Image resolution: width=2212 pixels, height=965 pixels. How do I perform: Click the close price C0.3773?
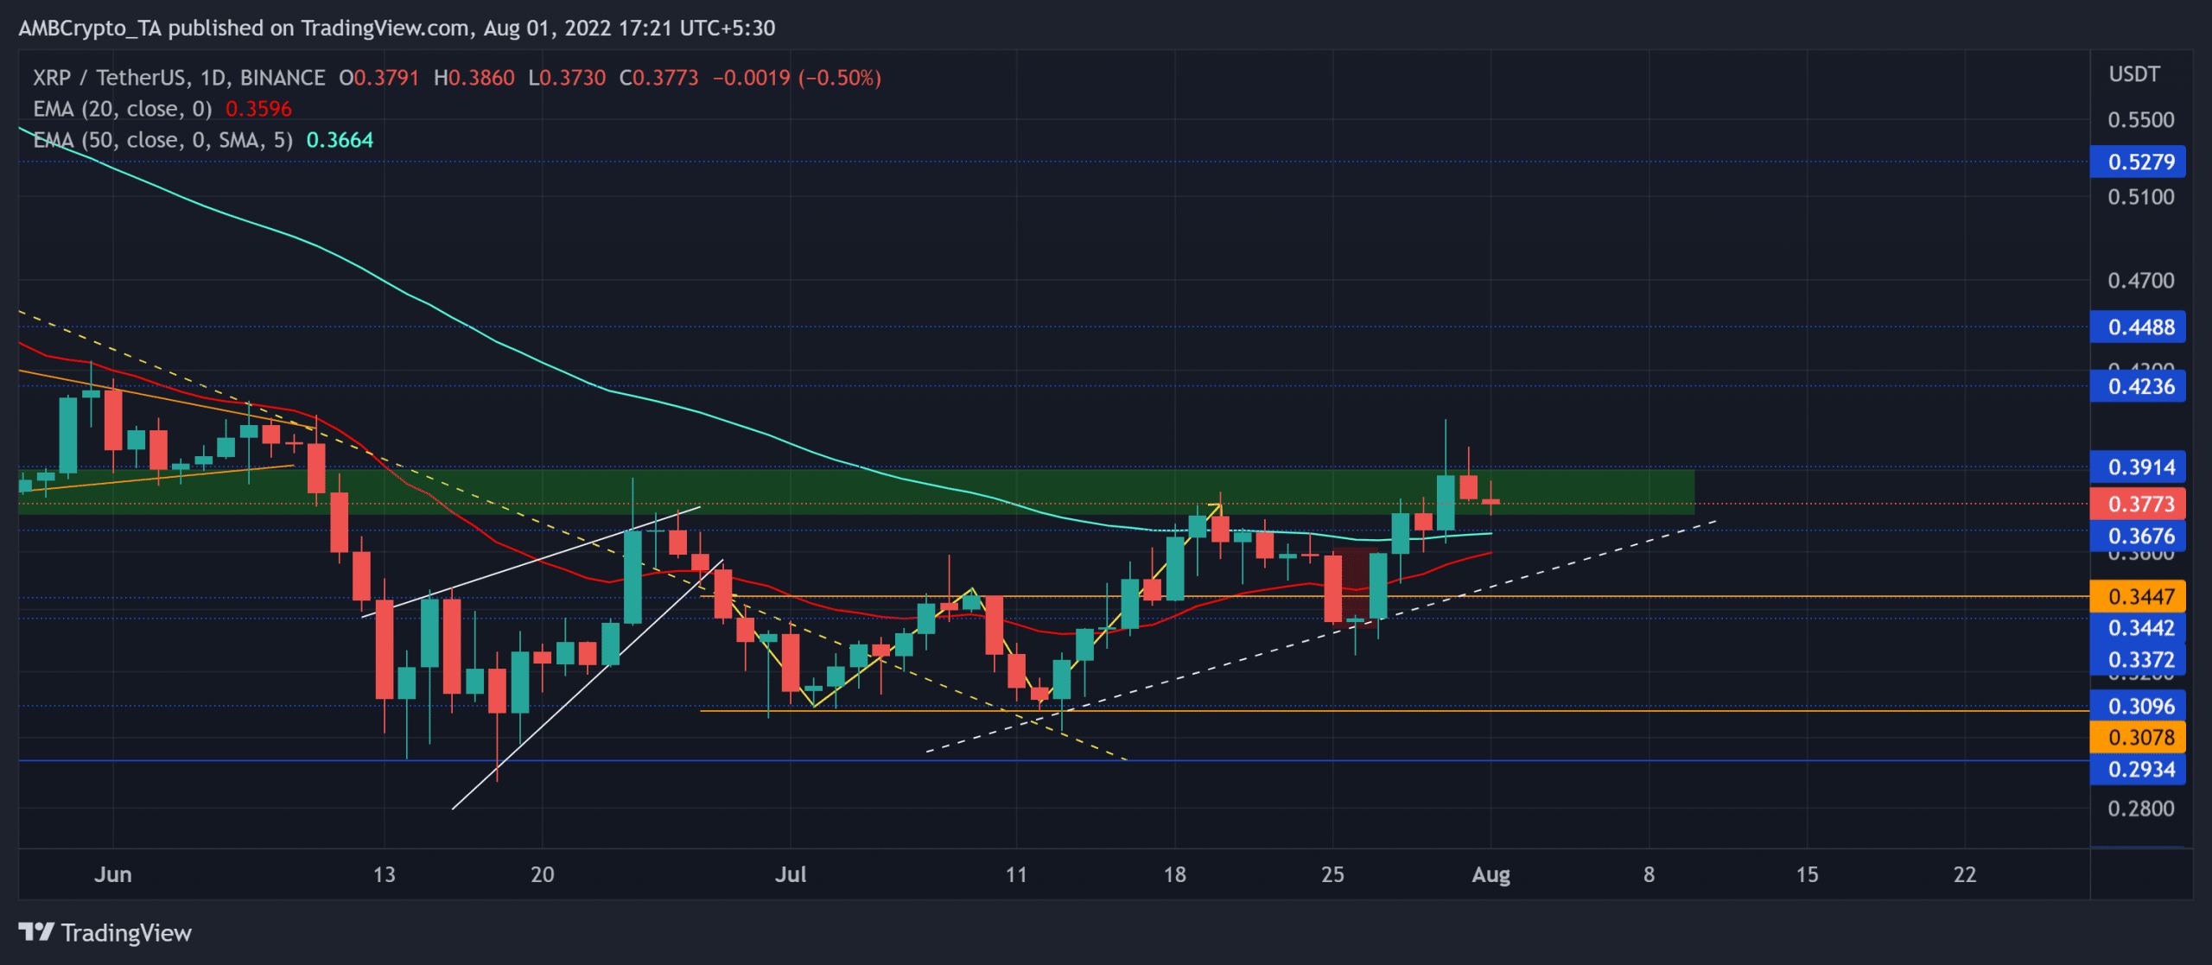(658, 78)
